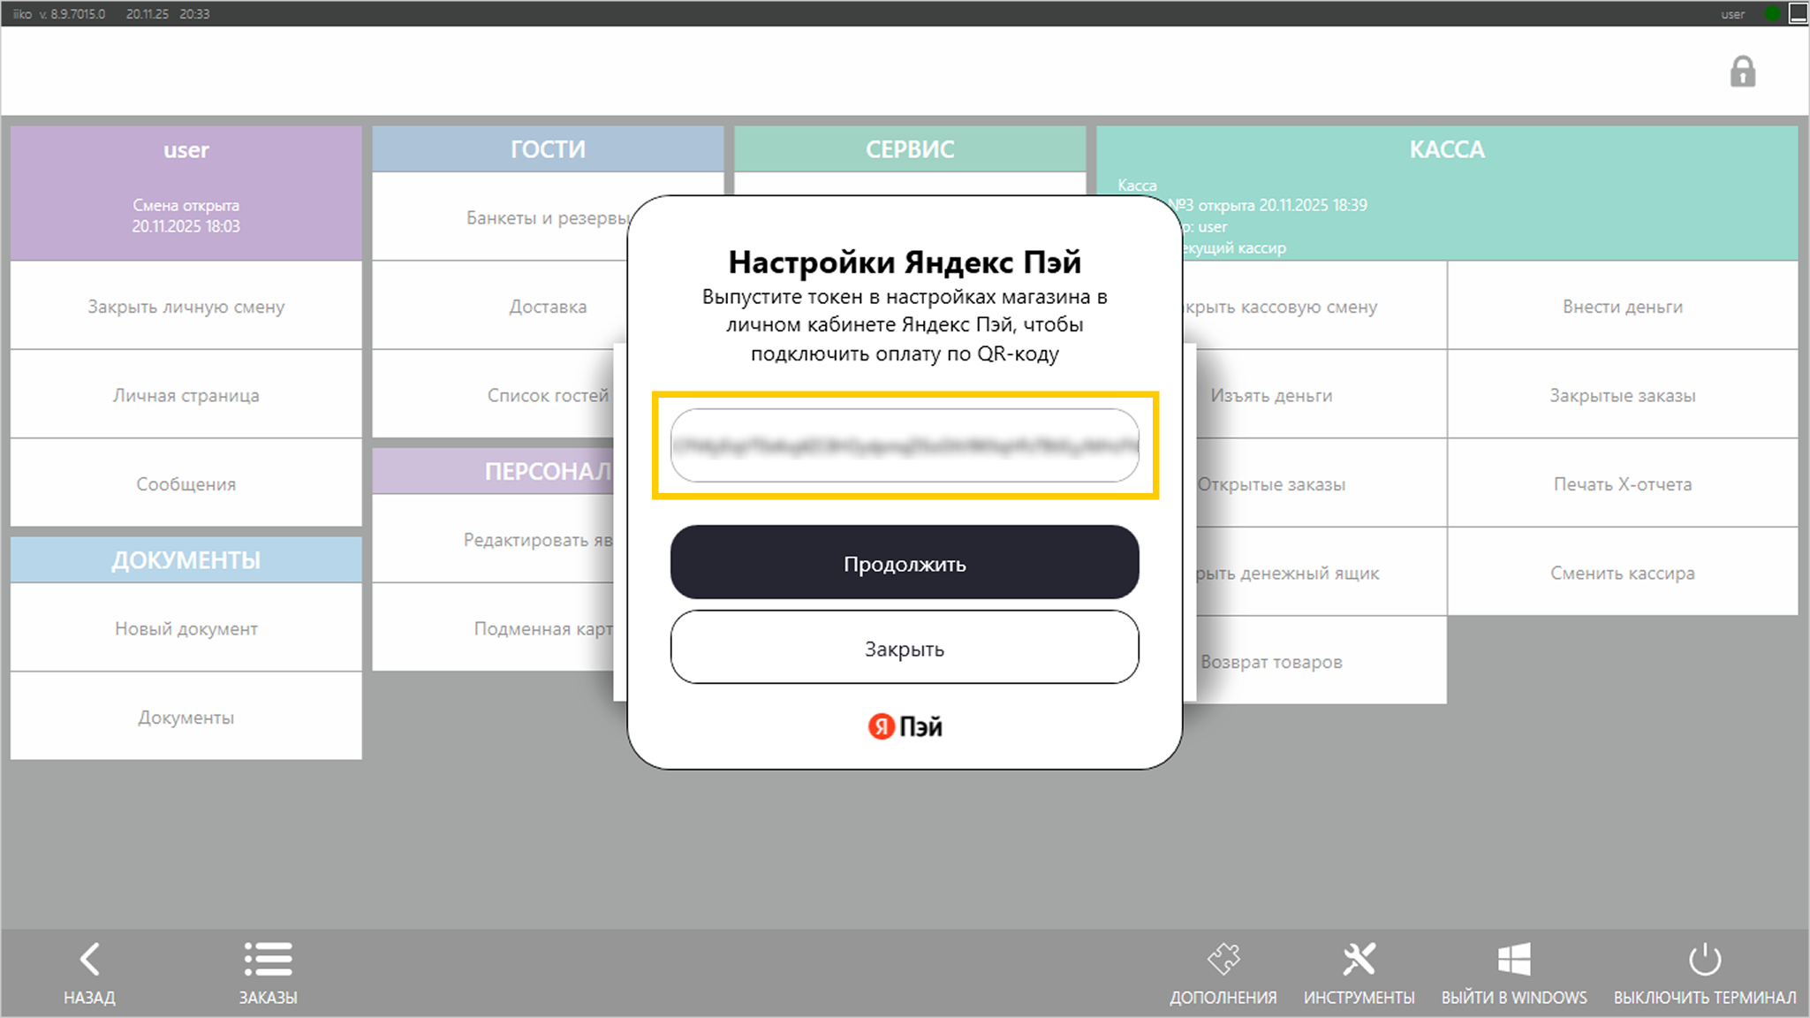Click the 20.11.25 20:33 date and time in title bar

point(168,13)
